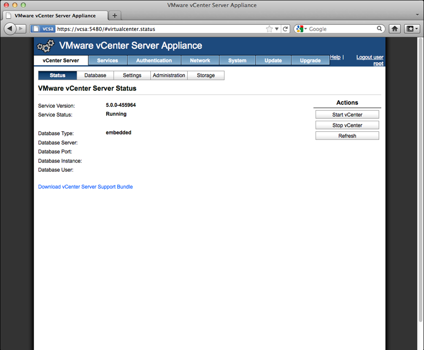Open the Network tab
Image resolution: width=424 pixels, height=350 pixels.
[200, 61]
